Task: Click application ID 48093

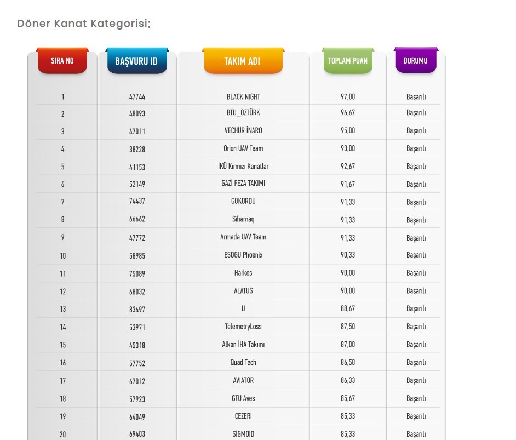Action: pyautogui.click(x=137, y=113)
